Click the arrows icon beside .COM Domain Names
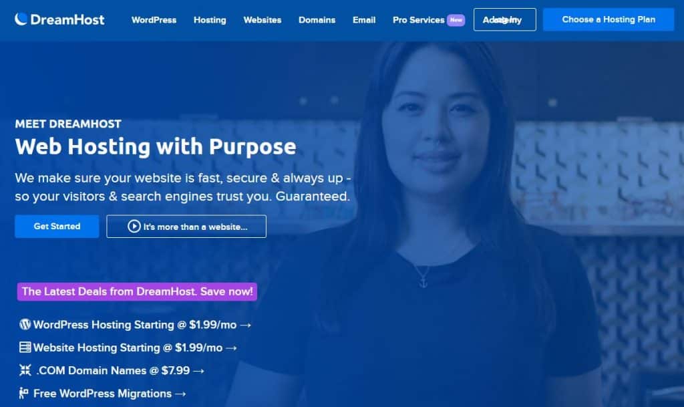 [25, 370]
